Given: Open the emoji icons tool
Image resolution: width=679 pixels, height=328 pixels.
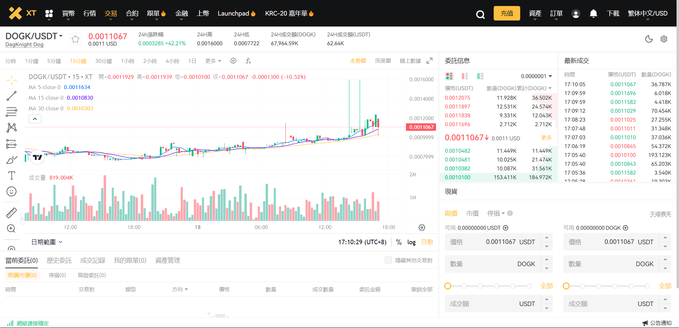Looking at the screenshot, I should [x=12, y=192].
